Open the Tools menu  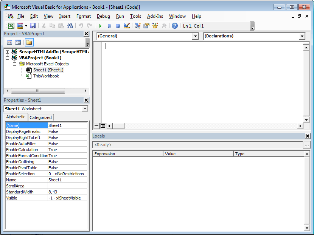pyautogui.click(x=135, y=16)
